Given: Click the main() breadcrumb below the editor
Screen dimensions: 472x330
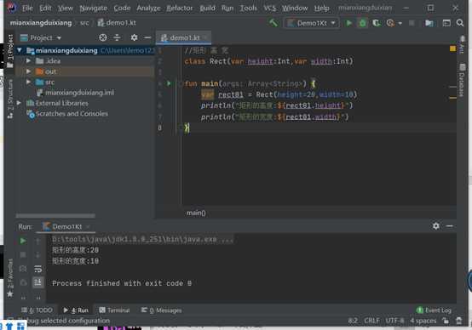Looking at the screenshot, I should (196, 213).
